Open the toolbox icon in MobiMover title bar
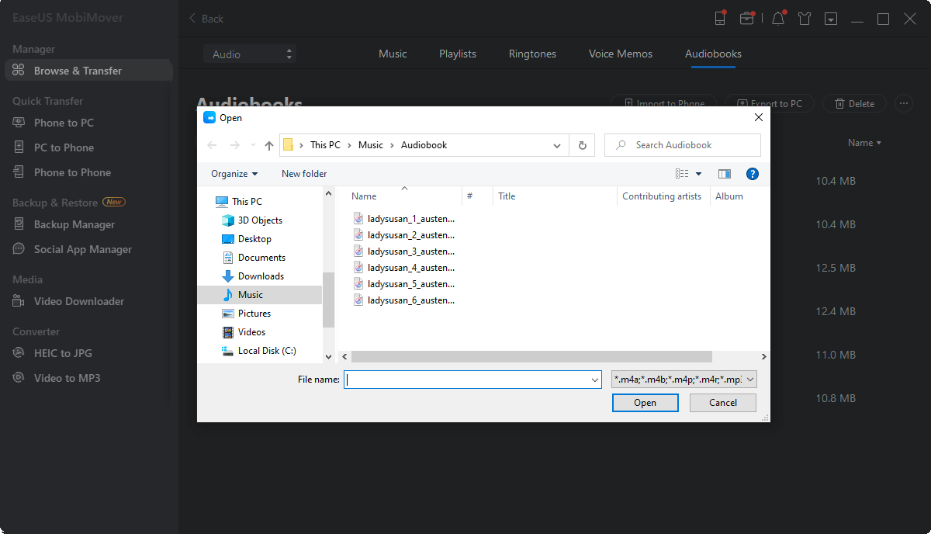This screenshot has height=534, width=931. [x=746, y=19]
